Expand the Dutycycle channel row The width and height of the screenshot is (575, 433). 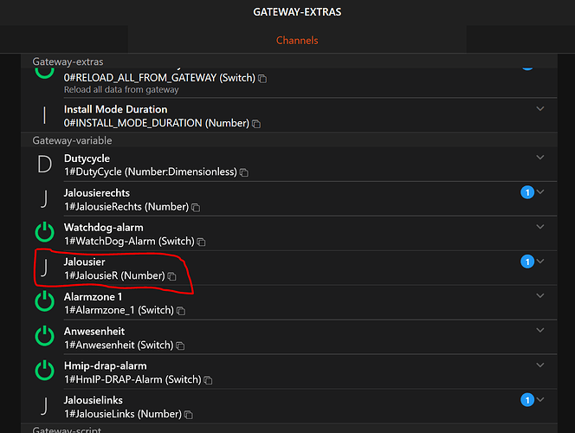point(540,157)
